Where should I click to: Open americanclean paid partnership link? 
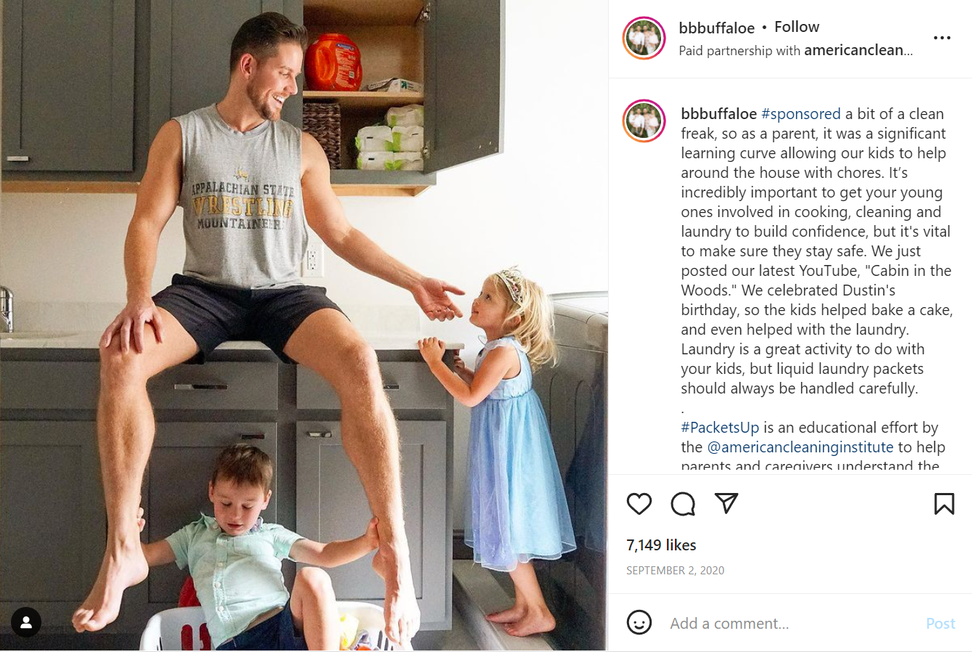coord(859,50)
